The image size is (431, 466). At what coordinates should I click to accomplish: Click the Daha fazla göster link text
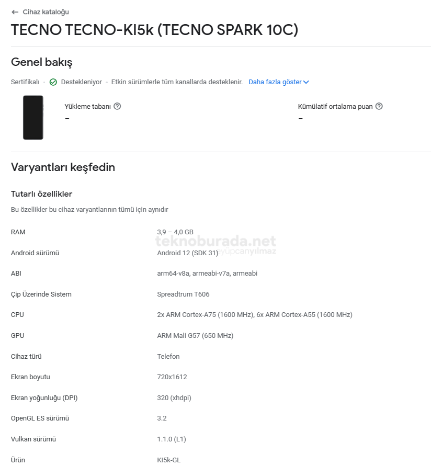[275, 82]
